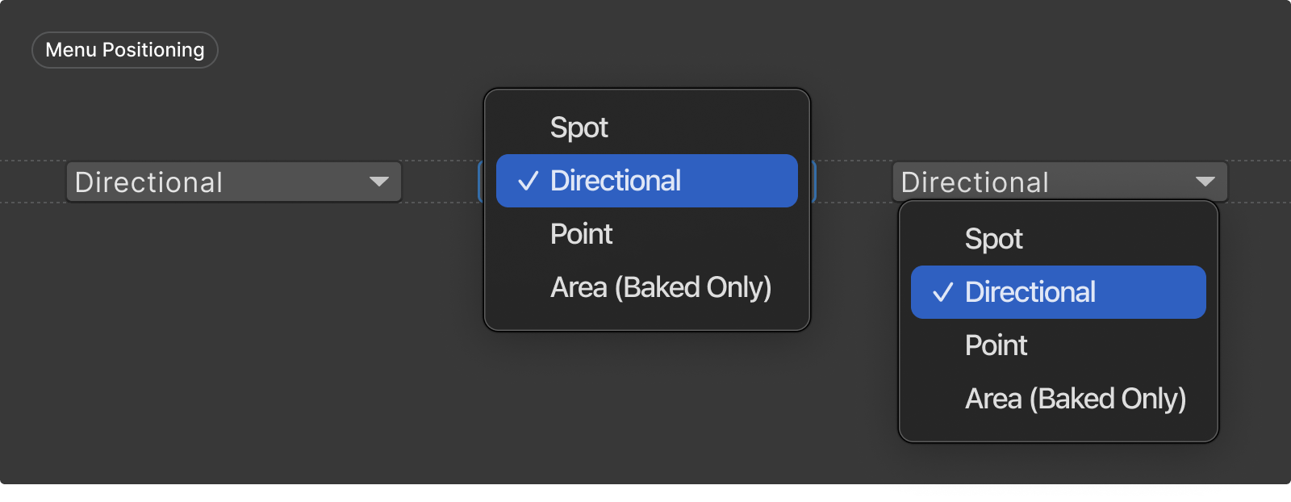
Task: Click the checkmark beside Directional in center menu
Action: [x=527, y=181]
